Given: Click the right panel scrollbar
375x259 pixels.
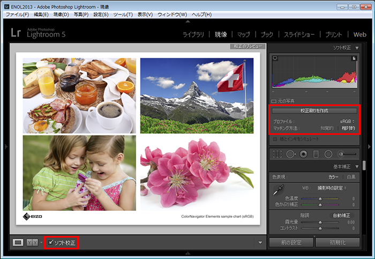Looking at the screenshot, I should coord(364,165).
